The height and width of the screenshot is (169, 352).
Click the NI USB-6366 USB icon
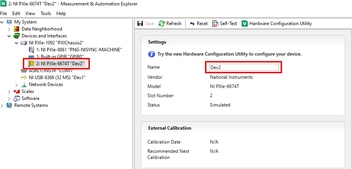click(x=24, y=78)
